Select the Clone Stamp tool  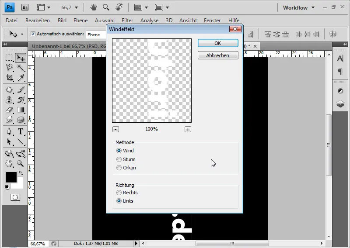(9, 100)
